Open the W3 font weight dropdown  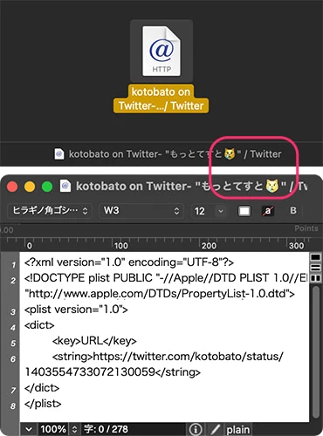coord(141,210)
